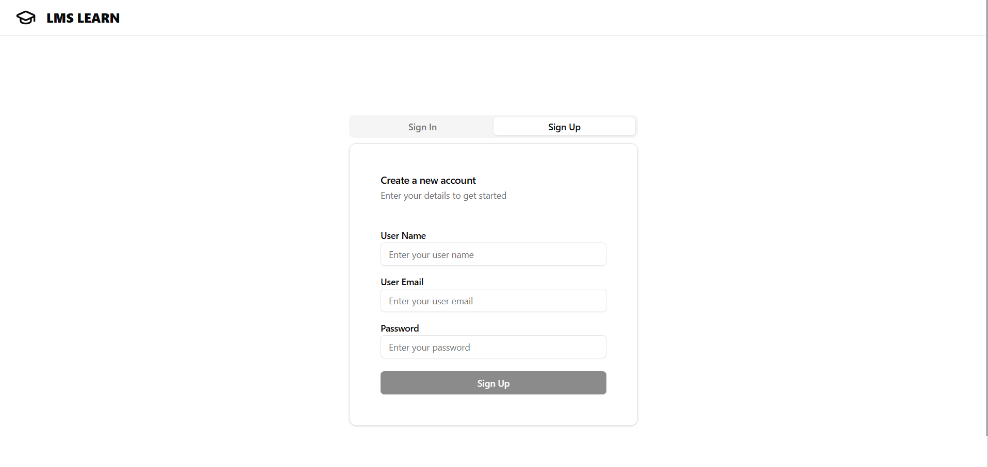Image resolution: width=988 pixels, height=467 pixels.
Task: Click the Create a new account heading
Action: pyautogui.click(x=428, y=180)
